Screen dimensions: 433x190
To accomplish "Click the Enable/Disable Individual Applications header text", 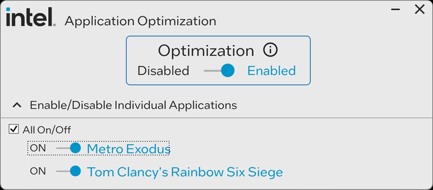I will tap(133, 105).
